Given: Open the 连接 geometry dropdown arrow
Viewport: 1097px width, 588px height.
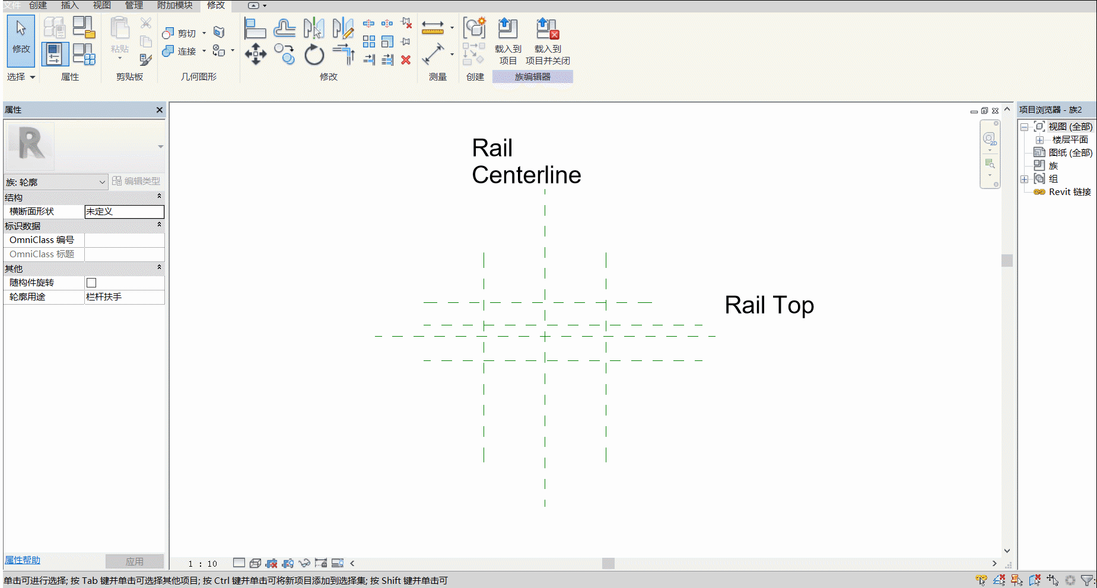Looking at the screenshot, I should pos(204,51).
